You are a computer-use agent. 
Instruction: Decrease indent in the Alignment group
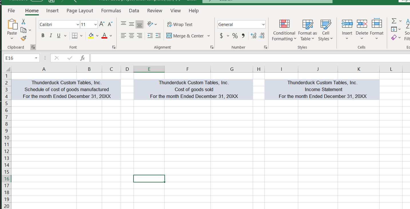click(150, 36)
